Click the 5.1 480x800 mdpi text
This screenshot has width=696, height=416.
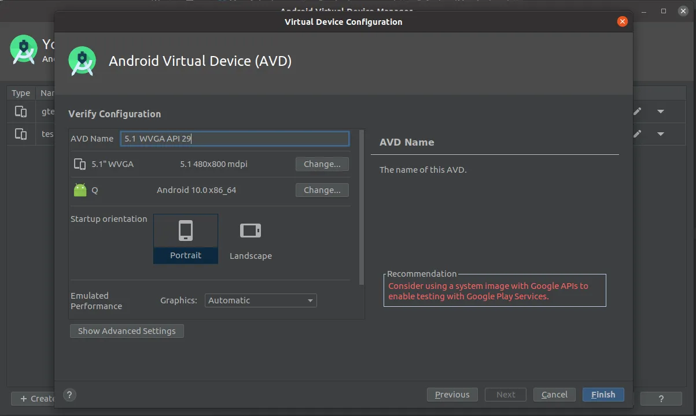coord(213,164)
